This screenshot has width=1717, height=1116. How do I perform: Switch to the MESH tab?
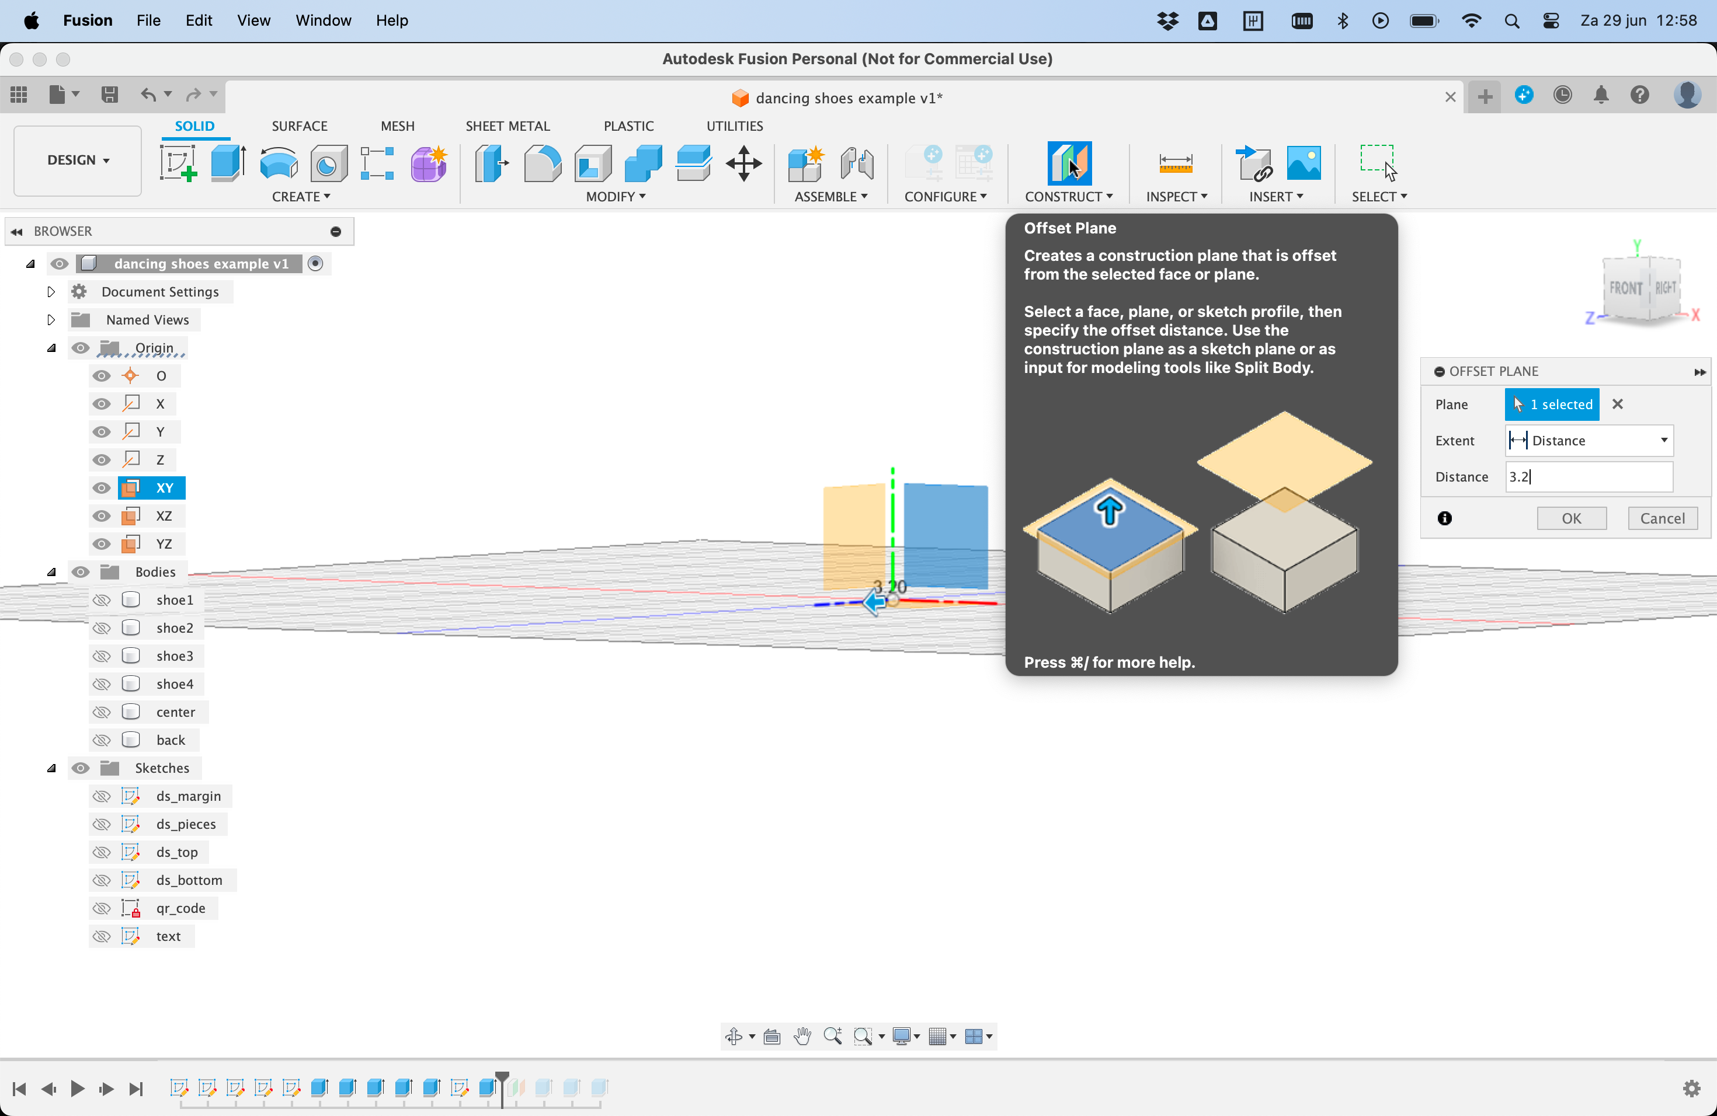[398, 126]
